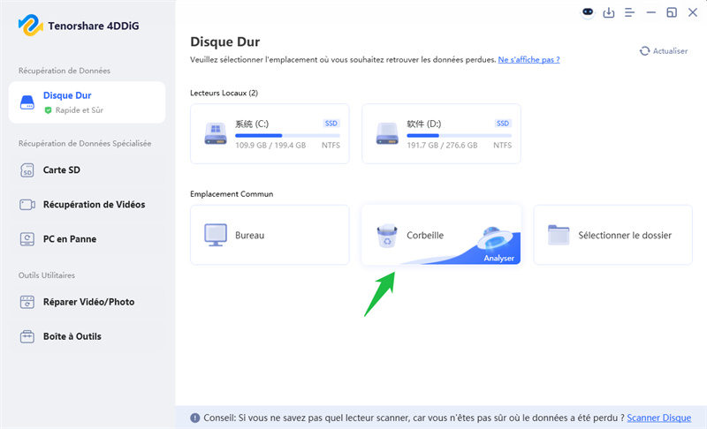Open Réparer Vidéo/Photo tool
707x429 pixels.
87,302
